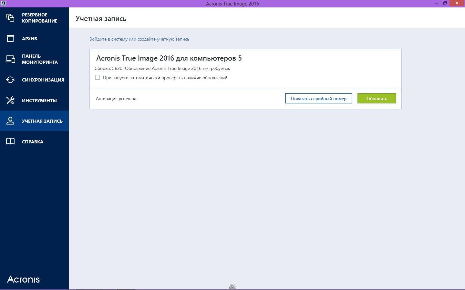Image resolution: width=465 pixels, height=290 pixels.
Task: Click 'Acronis True Image 2016 для компьютеров 5' heading
Action: point(169,58)
